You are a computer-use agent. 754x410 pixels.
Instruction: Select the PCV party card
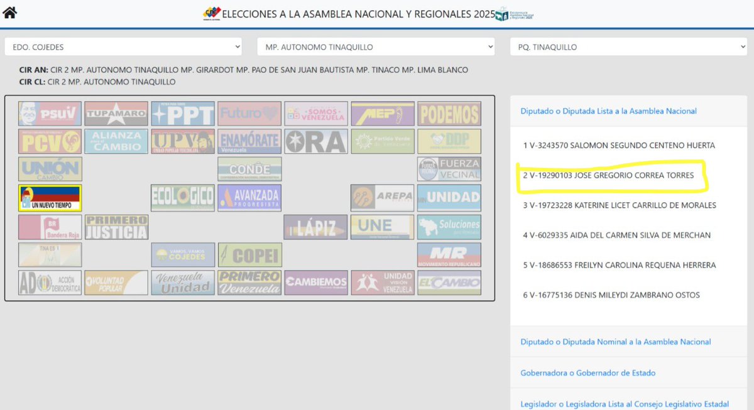pos(50,141)
